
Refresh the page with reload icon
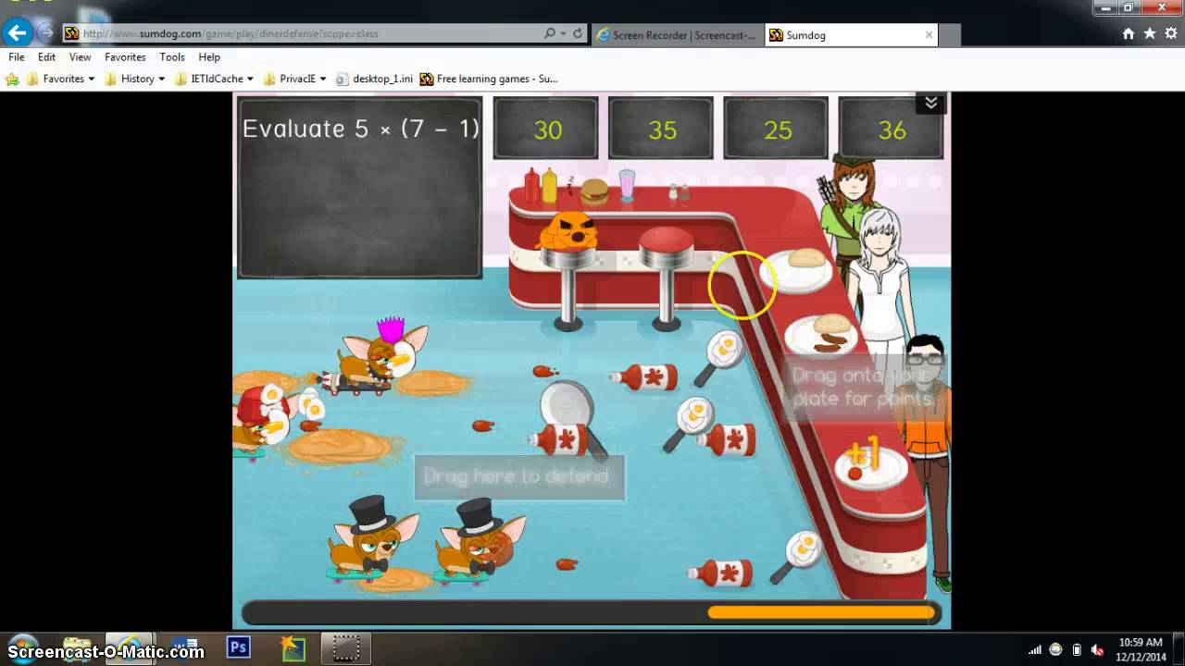pos(578,33)
